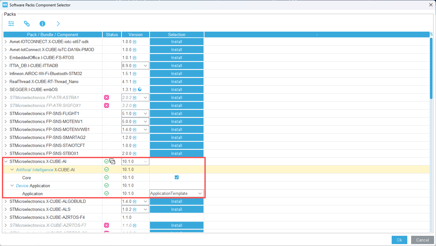436x246 pixels.
Task: Click the globe icon beside SEGGER version
Action: coord(140,89)
